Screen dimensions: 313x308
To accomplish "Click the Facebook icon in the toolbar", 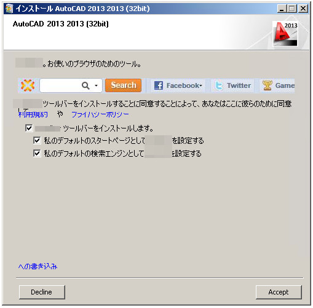I will pos(159,85).
